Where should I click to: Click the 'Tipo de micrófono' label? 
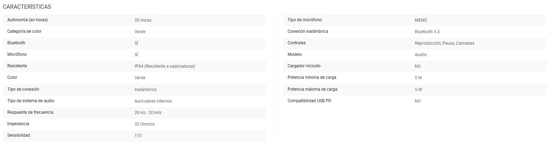[304, 20]
